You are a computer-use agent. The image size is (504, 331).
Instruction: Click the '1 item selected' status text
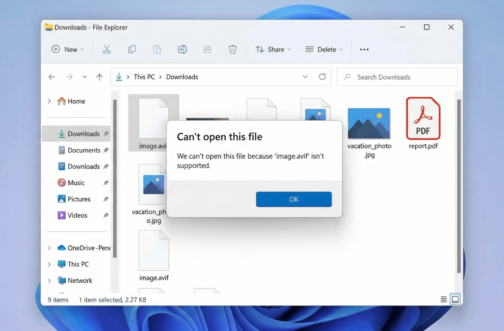click(112, 300)
